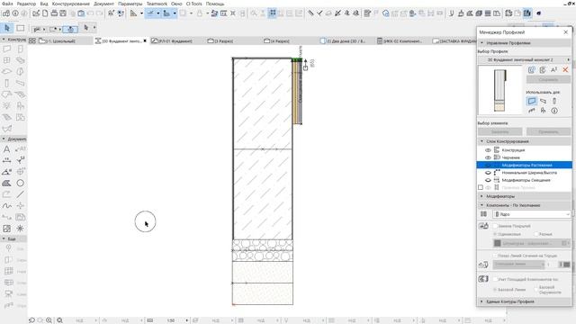Select the Marquee tool next to Arrow

click(21, 28)
